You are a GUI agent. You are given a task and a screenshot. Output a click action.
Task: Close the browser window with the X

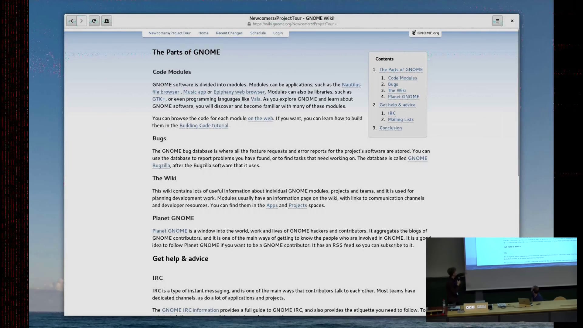(x=512, y=21)
